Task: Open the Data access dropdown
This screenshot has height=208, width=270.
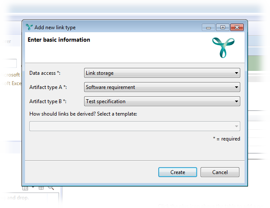Action: [x=162, y=73]
